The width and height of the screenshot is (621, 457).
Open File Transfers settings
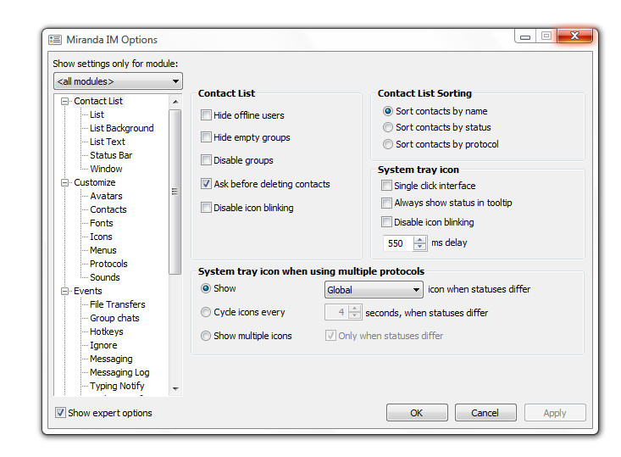point(118,304)
